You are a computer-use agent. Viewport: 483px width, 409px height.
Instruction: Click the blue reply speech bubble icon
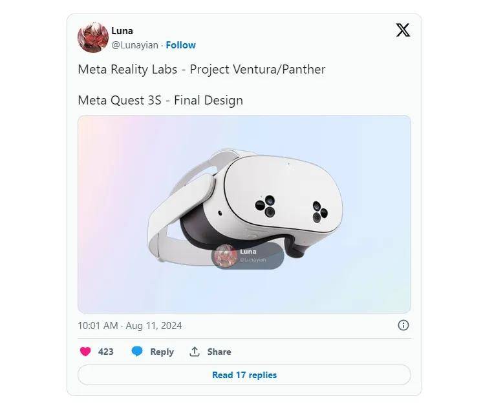(137, 352)
